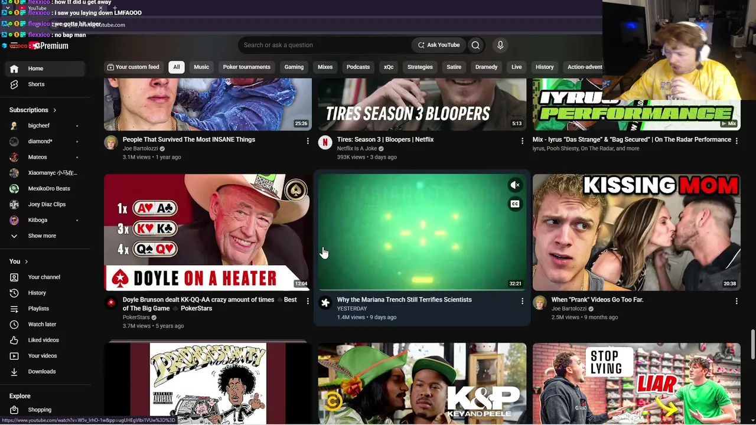Image resolution: width=756 pixels, height=425 pixels.
Task: Select the Your custom feed chip
Action: [133, 67]
